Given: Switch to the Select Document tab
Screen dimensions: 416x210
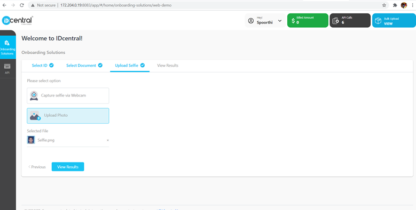Looking at the screenshot, I should coord(84,66).
